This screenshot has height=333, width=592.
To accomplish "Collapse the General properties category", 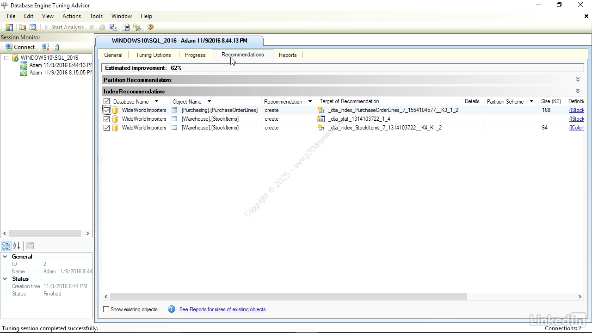I will pos(5,257).
